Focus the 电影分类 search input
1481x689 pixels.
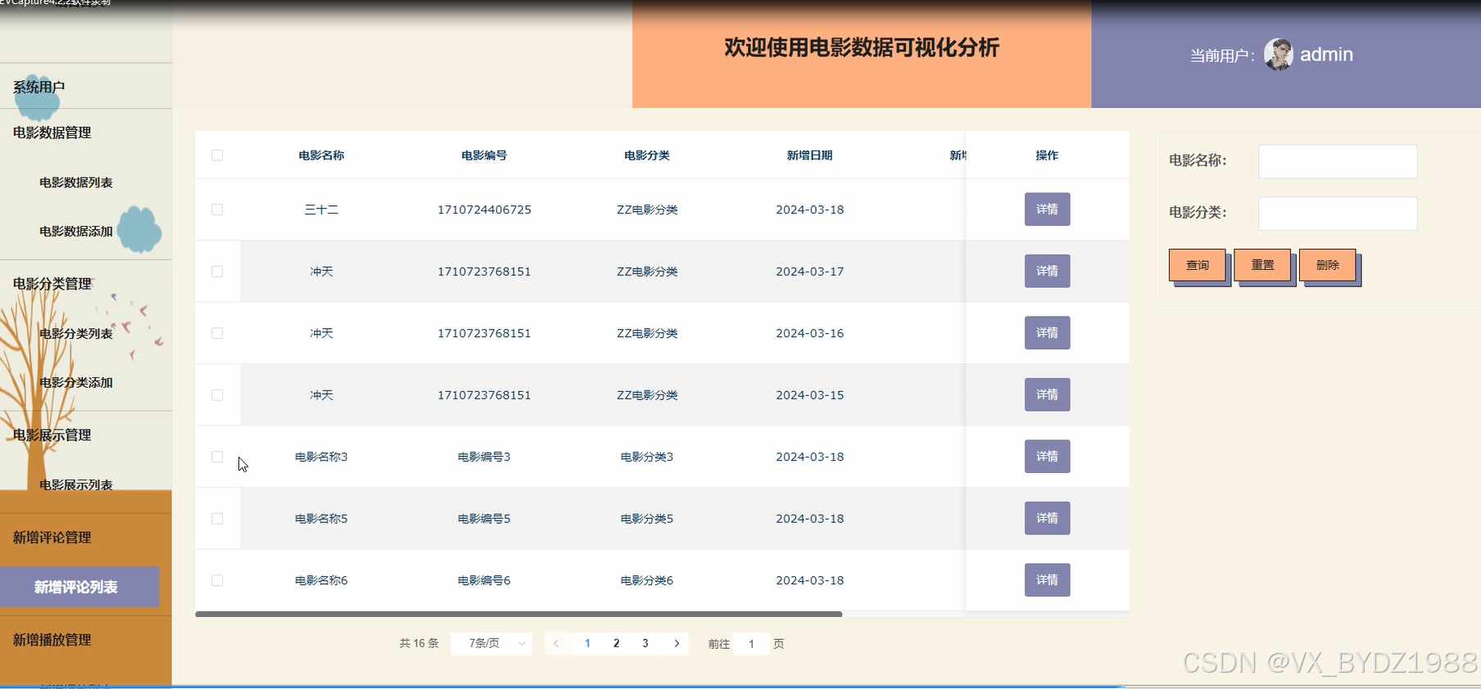point(1338,214)
